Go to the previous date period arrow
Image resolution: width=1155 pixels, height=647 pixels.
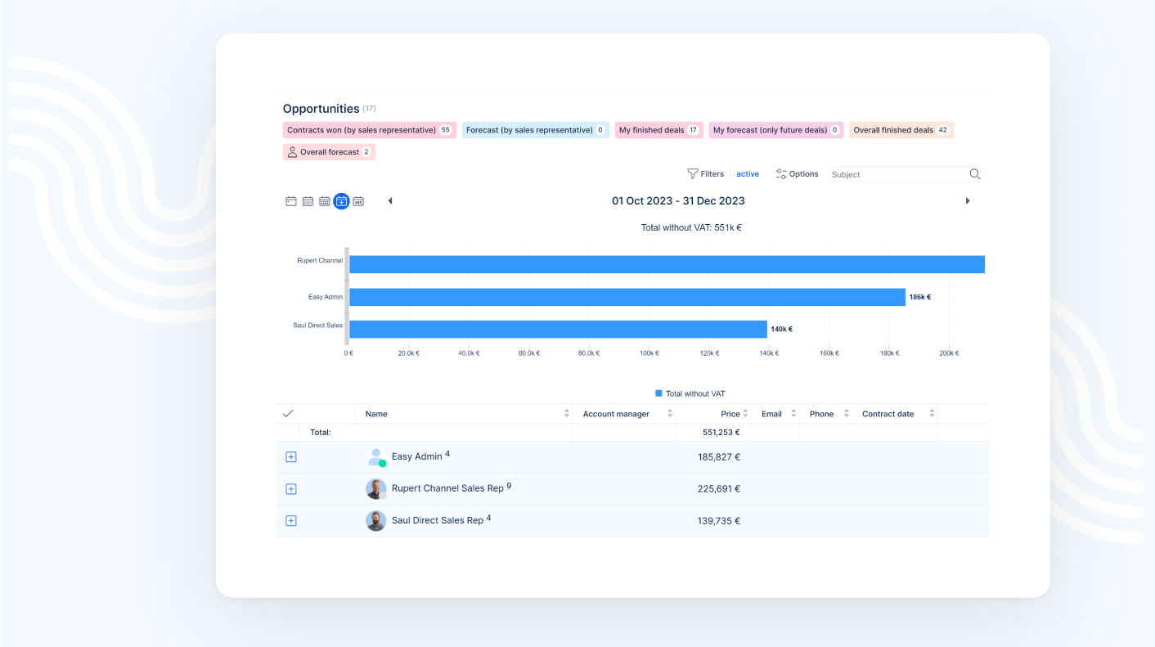390,201
